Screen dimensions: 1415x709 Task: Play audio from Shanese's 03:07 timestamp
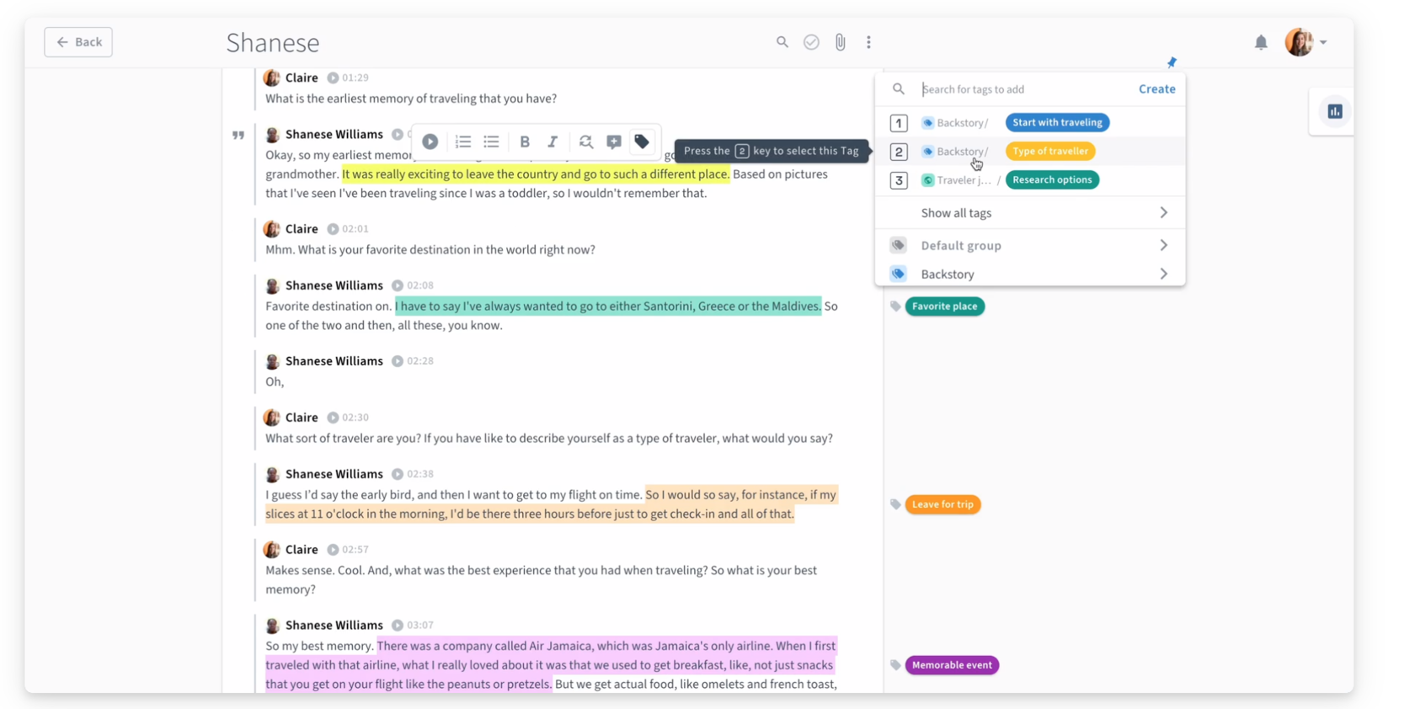click(x=398, y=626)
